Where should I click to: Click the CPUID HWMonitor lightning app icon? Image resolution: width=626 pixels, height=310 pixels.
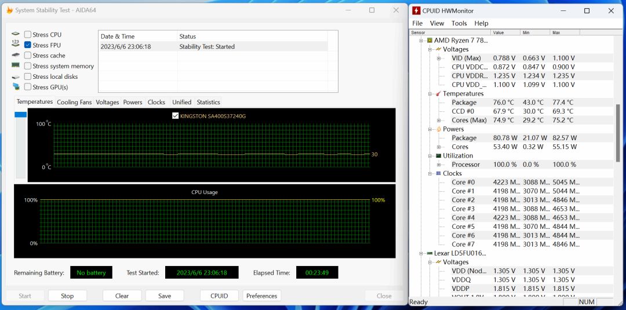coord(416,10)
